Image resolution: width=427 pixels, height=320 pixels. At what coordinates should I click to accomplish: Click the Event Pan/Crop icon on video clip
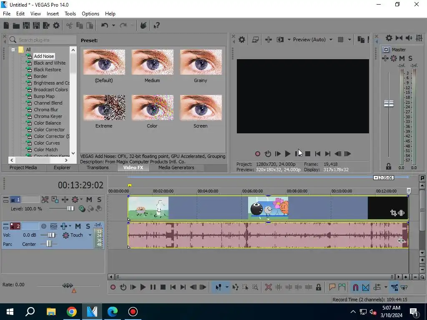(393, 213)
